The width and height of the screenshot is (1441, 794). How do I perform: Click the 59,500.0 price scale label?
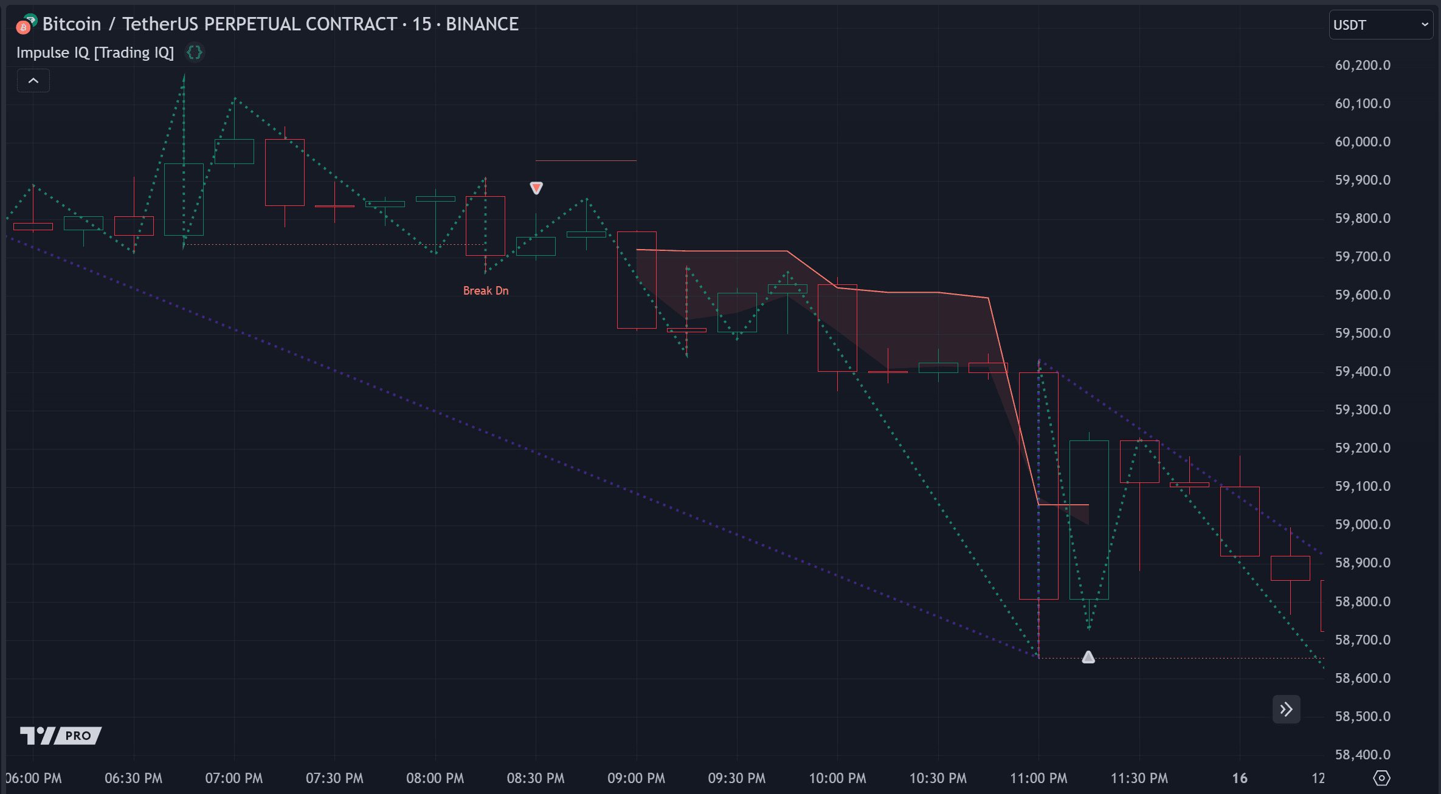coord(1363,333)
